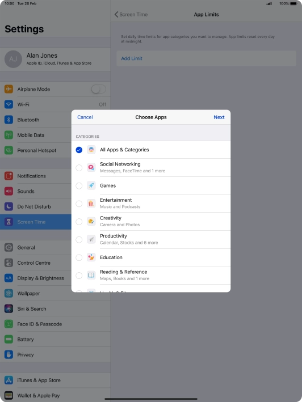This screenshot has width=302, height=402.
Task: Tap 'Maps, Books and 1 more' subtitle
Action: pos(124,278)
